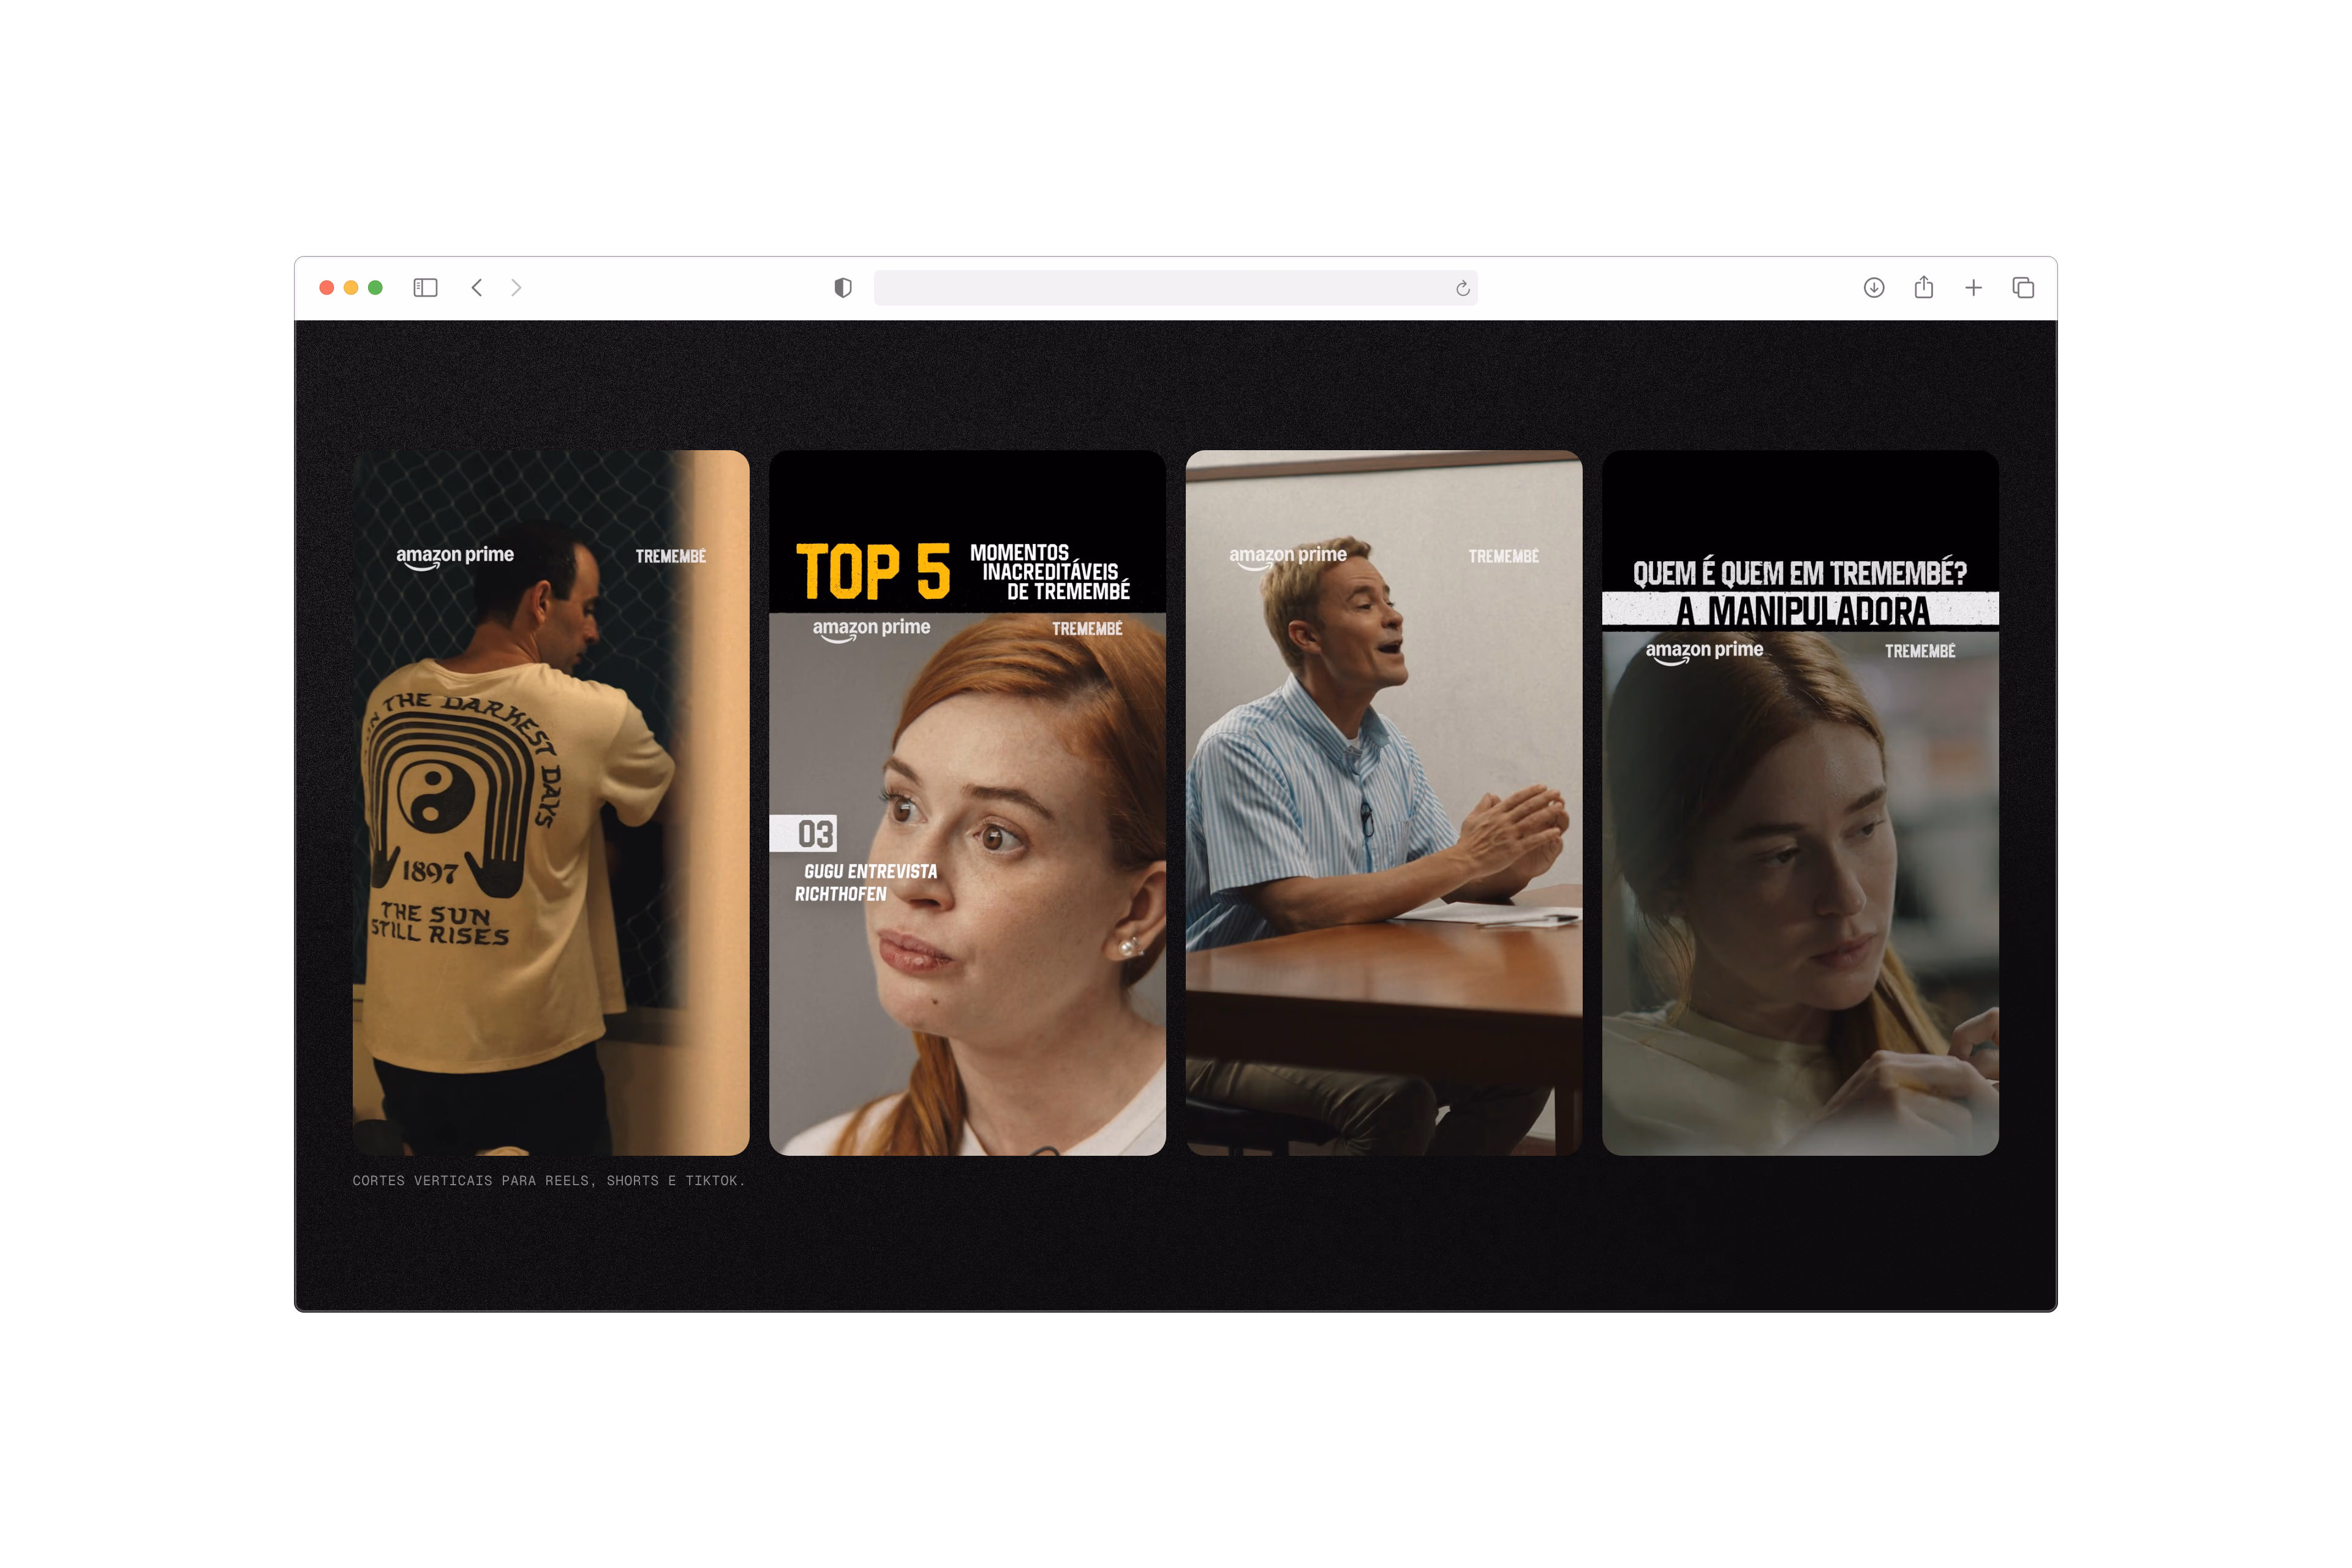Click the caption 'Cortes verticais para Reels, Shorts e TikTok.'
Screen dimensions: 2352x1568
click(549, 1181)
